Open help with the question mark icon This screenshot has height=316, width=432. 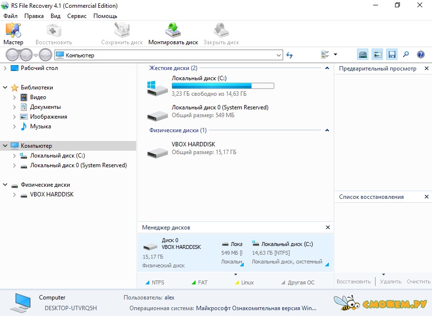pyautogui.click(x=421, y=54)
